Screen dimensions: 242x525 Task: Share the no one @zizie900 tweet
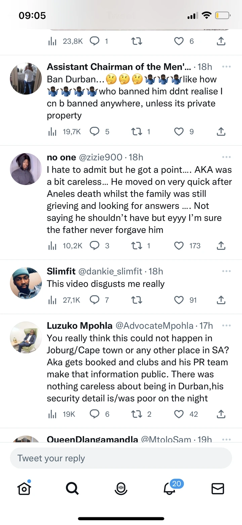pos(221,246)
